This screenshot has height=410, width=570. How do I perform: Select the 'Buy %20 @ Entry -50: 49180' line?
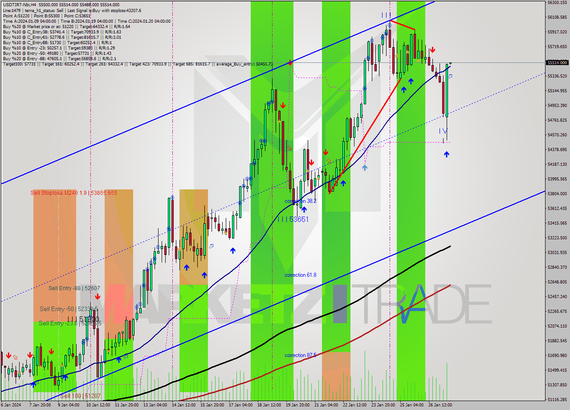tap(57, 53)
